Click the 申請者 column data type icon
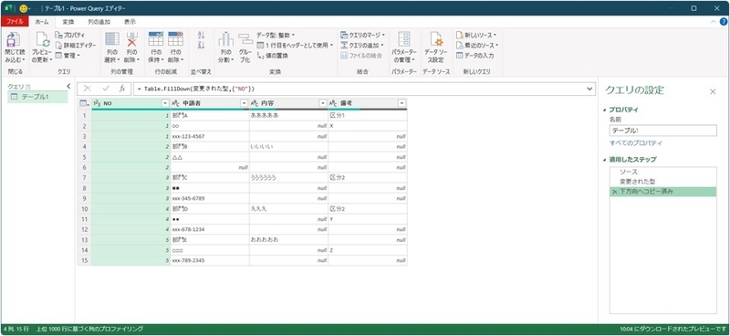 [x=176, y=103]
